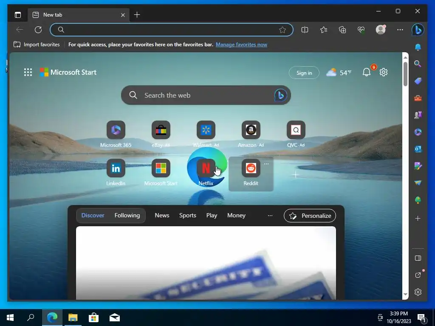Open split screen view icon
This screenshot has height=326, width=435.
point(305,30)
